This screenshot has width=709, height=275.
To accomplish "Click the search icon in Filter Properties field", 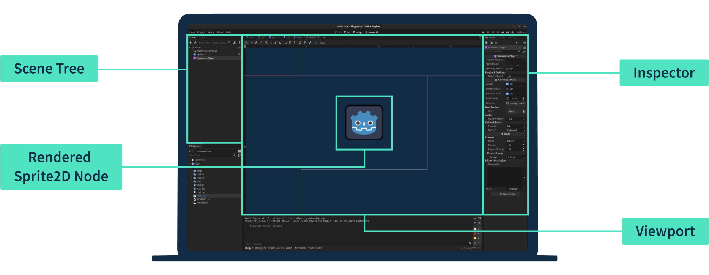I will (x=519, y=52).
